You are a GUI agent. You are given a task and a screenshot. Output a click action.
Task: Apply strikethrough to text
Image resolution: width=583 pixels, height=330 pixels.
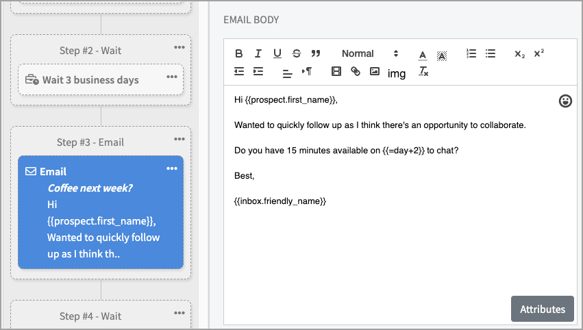point(297,53)
